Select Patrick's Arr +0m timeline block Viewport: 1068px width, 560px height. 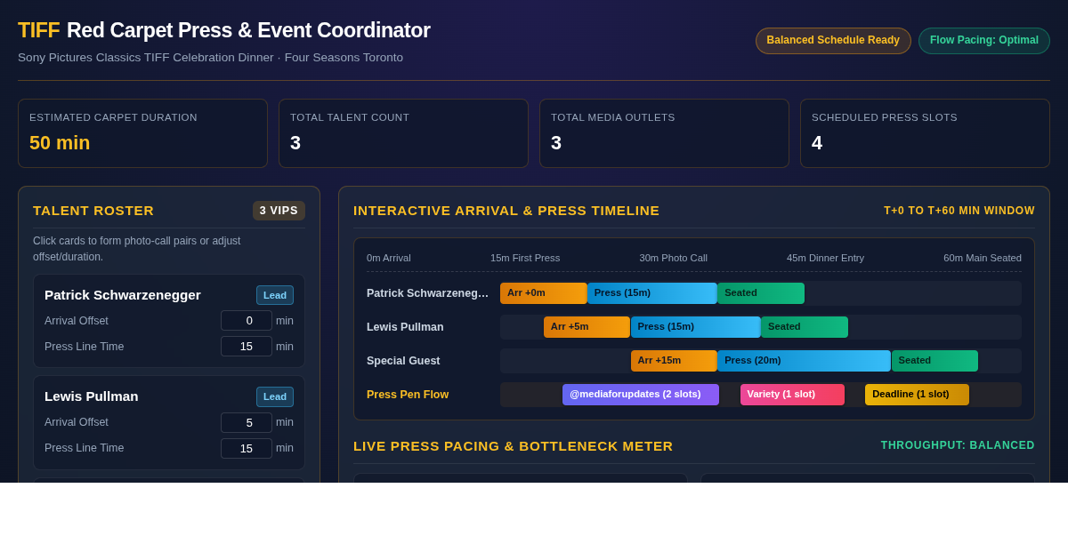[544, 293]
